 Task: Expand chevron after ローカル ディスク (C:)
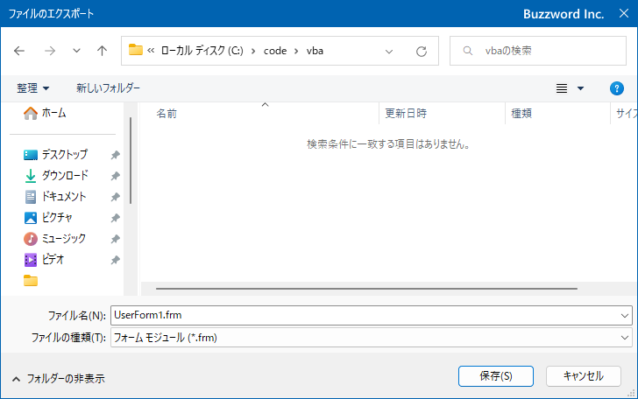[253, 51]
